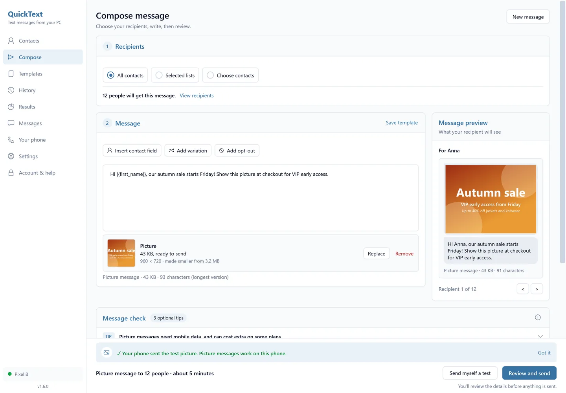The image size is (566, 393).
Task: Click the Templates document icon
Action: point(11,74)
